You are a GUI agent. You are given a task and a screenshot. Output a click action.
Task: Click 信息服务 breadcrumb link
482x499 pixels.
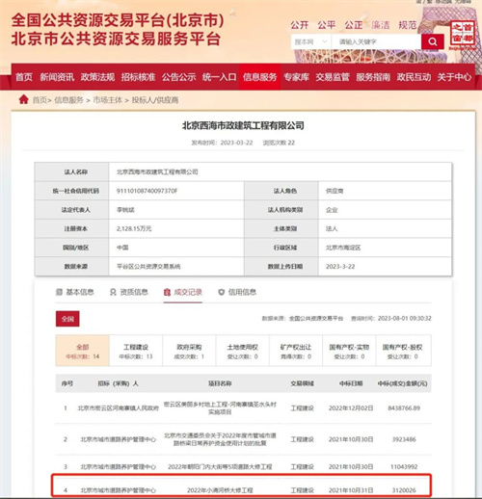point(68,100)
